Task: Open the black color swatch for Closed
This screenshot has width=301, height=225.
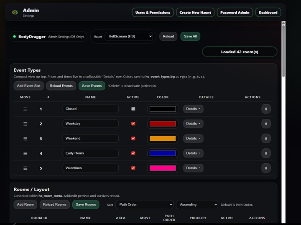Action: [163, 109]
